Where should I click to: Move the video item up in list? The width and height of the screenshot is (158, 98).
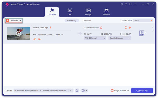click(152, 29)
